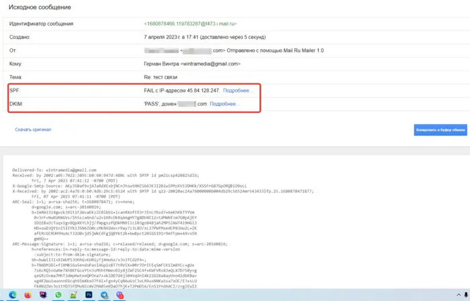Click the X-Received header line
The height and width of the screenshot is (301, 470).
point(163,191)
